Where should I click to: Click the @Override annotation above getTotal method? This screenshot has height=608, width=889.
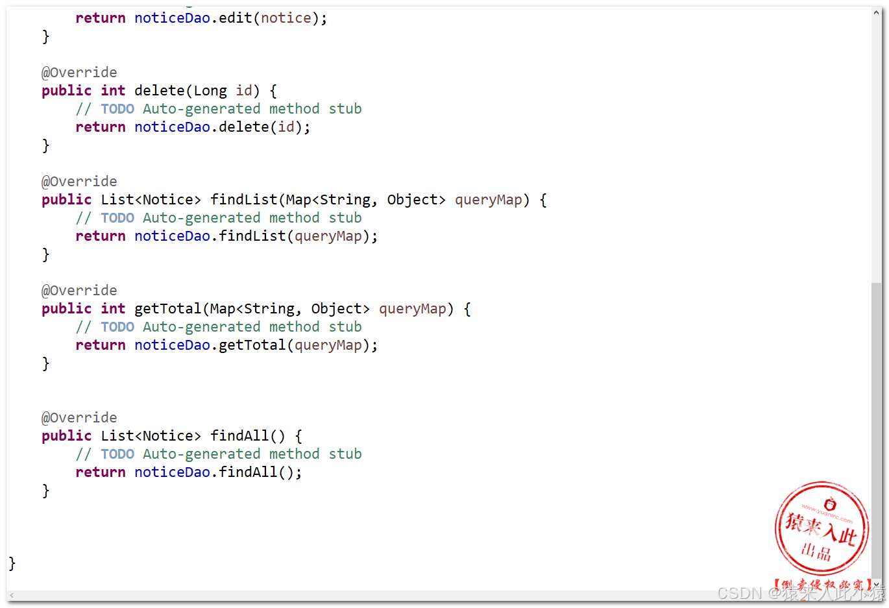click(x=79, y=291)
